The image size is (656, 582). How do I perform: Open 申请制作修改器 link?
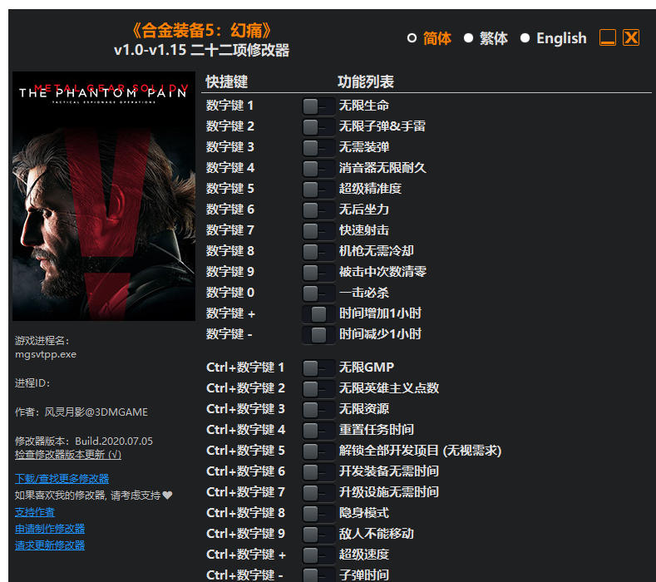click(x=50, y=529)
